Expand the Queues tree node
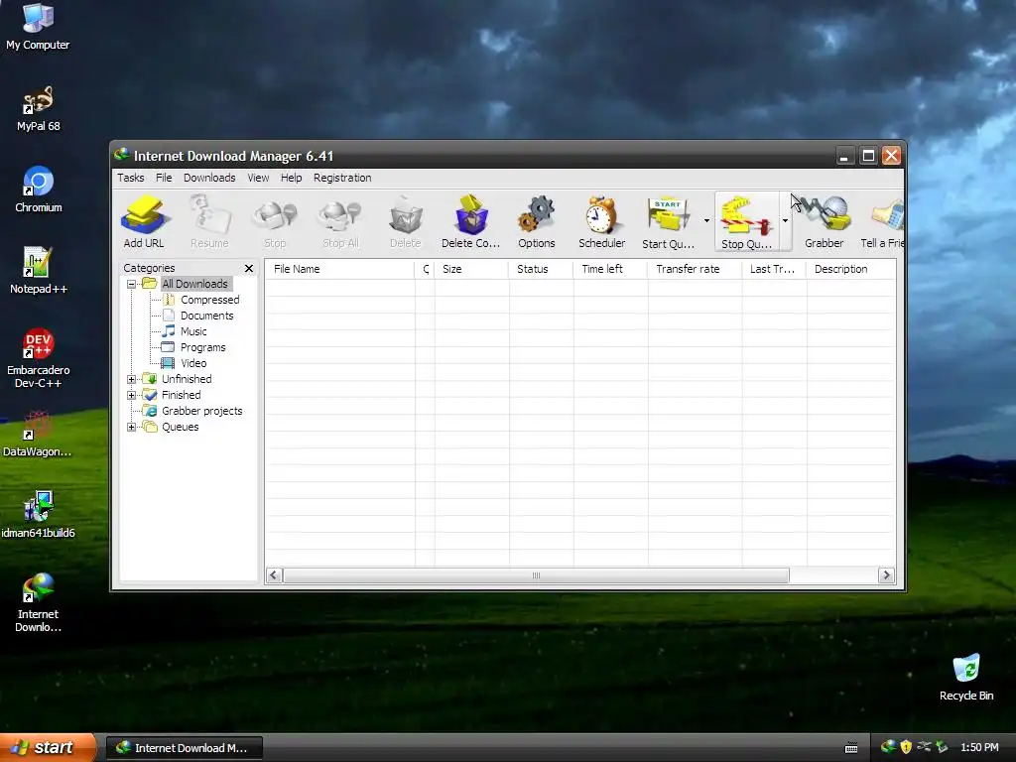 [x=132, y=427]
